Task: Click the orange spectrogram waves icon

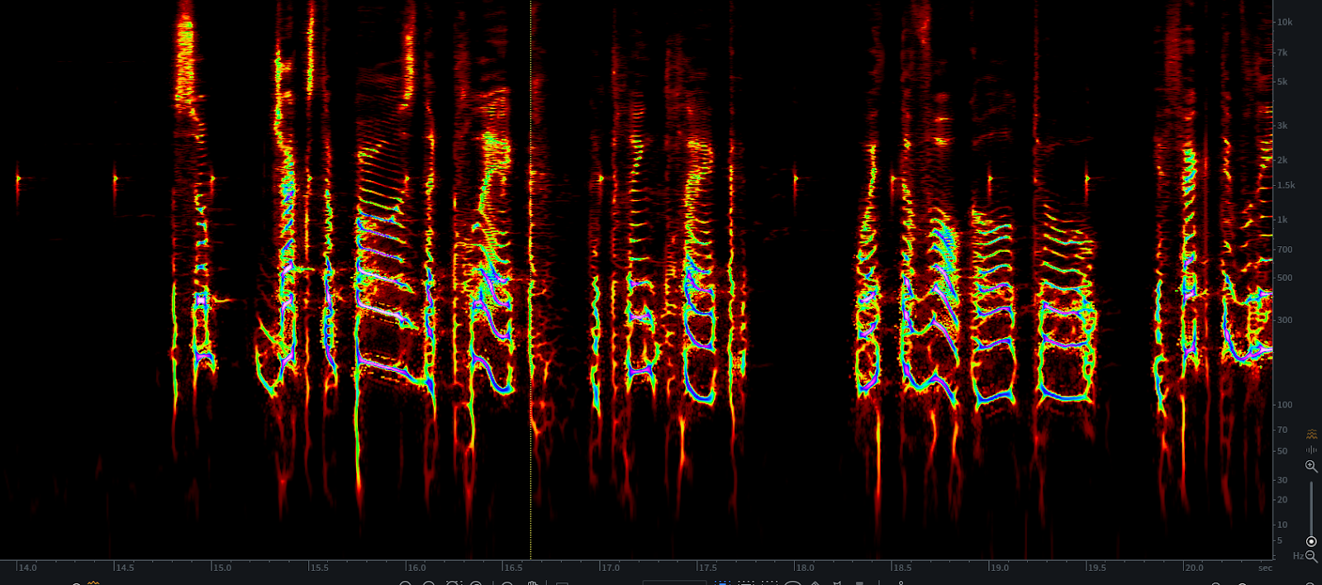Action: point(1311,434)
